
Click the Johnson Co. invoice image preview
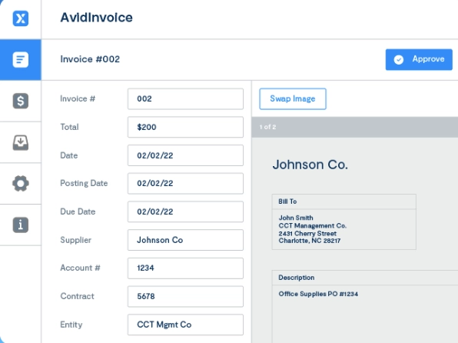pos(354,240)
